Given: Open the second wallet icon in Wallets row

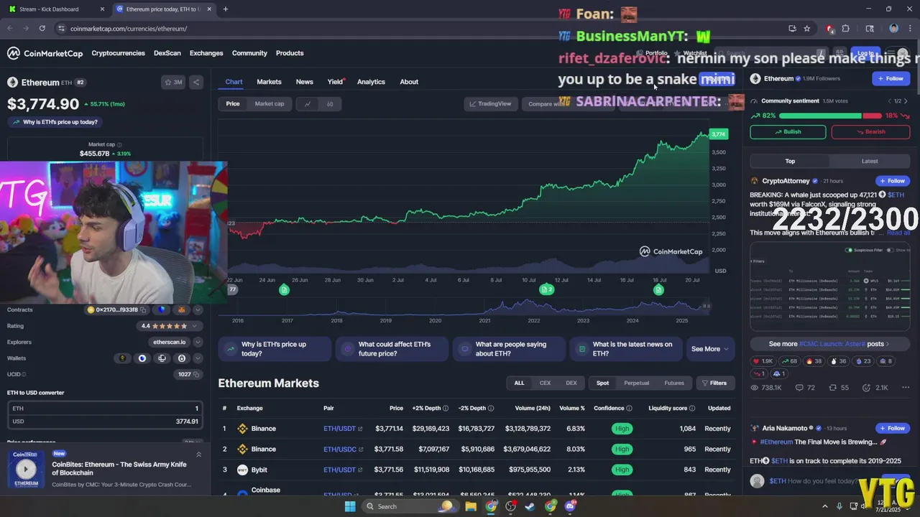Looking at the screenshot, I should coord(142,358).
